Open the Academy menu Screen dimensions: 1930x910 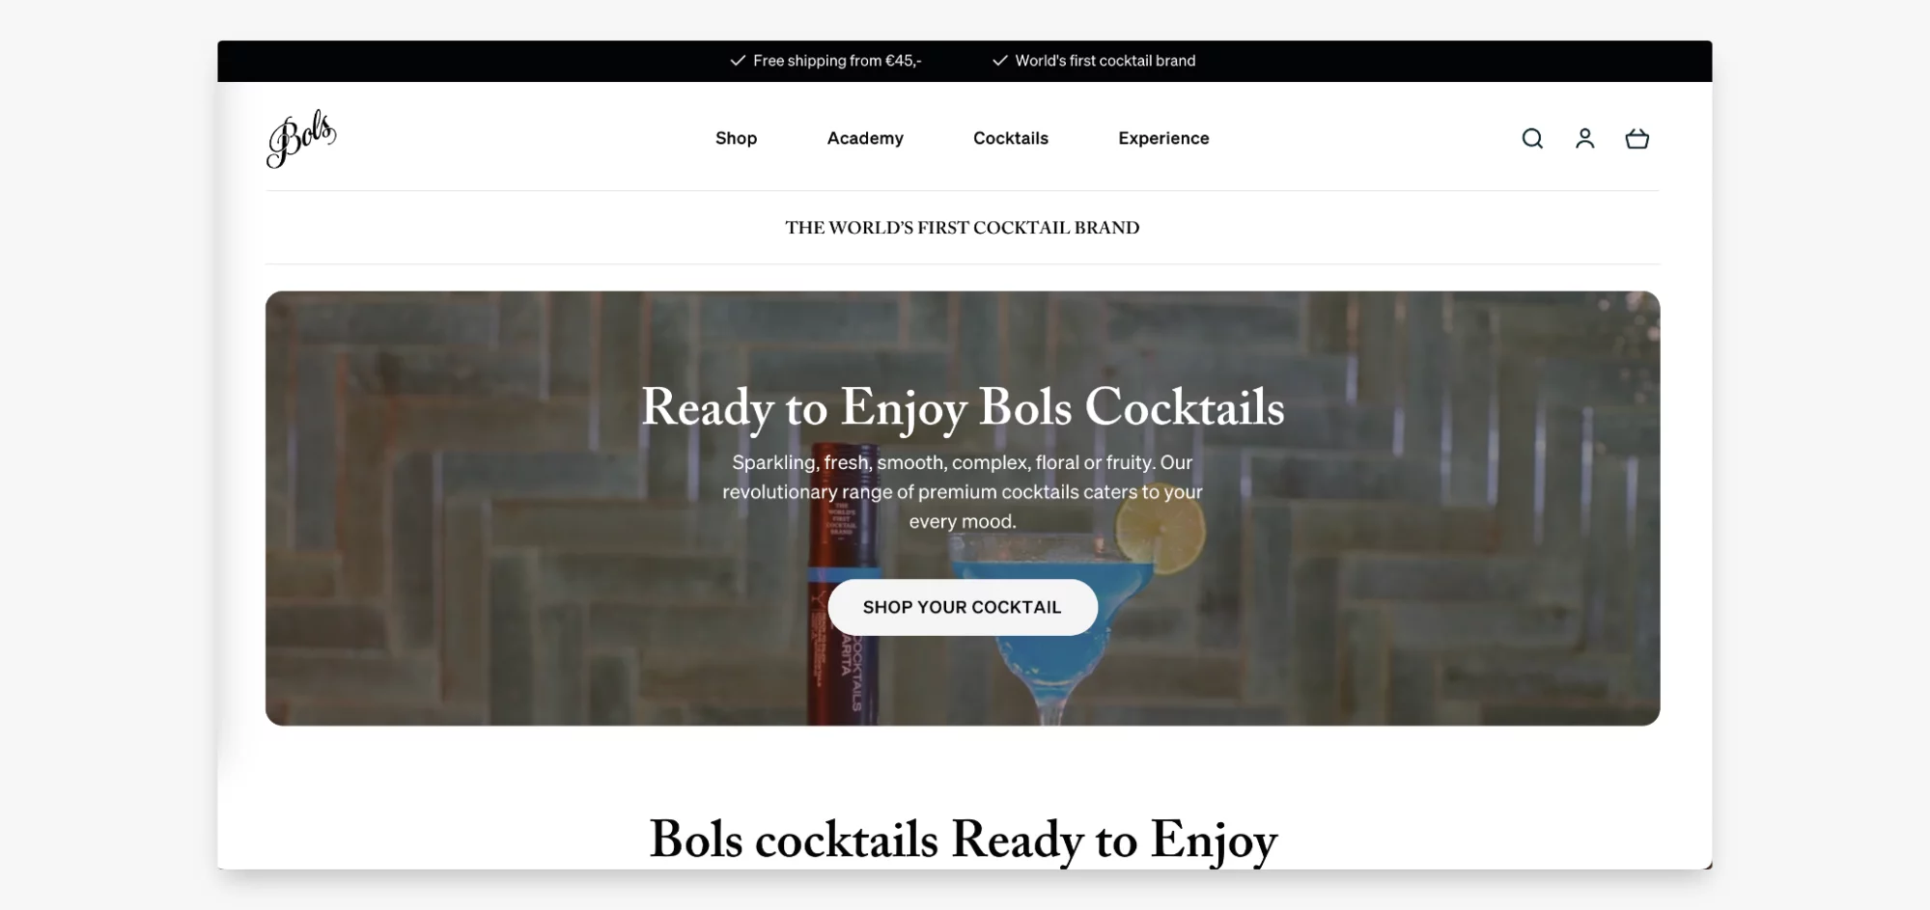pos(865,138)
